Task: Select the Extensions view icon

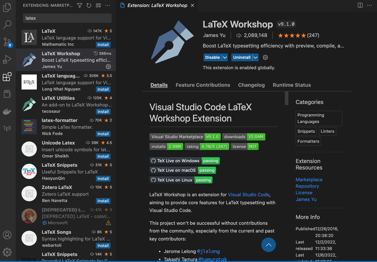Action: (7, 77)
